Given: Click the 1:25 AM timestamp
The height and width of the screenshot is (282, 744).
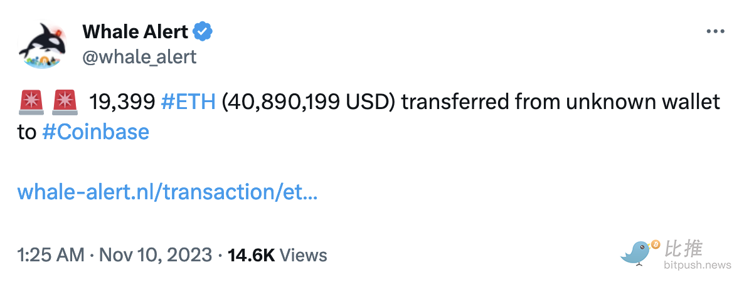Looking at the screenshot, I should [51, 255].
